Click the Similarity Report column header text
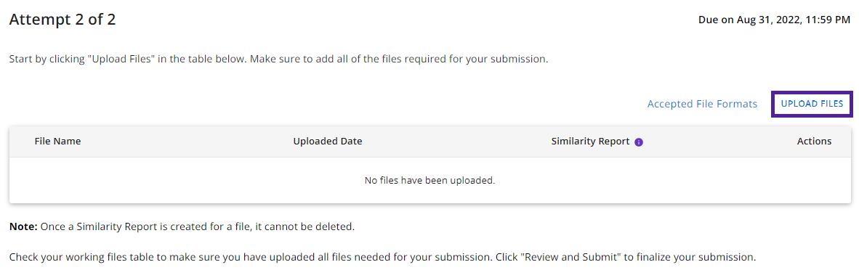The height and width of the screenshot is (278, 859). (590, 142)
